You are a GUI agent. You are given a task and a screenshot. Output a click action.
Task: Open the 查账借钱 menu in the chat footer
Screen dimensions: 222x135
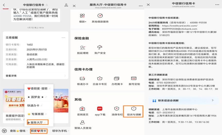coord(18,131)
